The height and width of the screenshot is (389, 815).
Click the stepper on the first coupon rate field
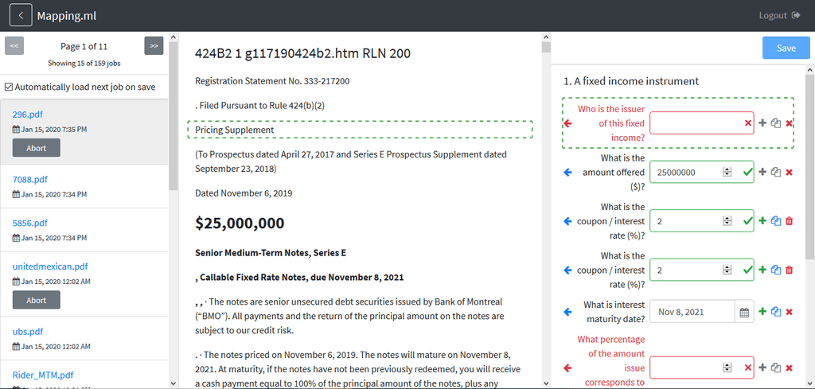[727, 221]
